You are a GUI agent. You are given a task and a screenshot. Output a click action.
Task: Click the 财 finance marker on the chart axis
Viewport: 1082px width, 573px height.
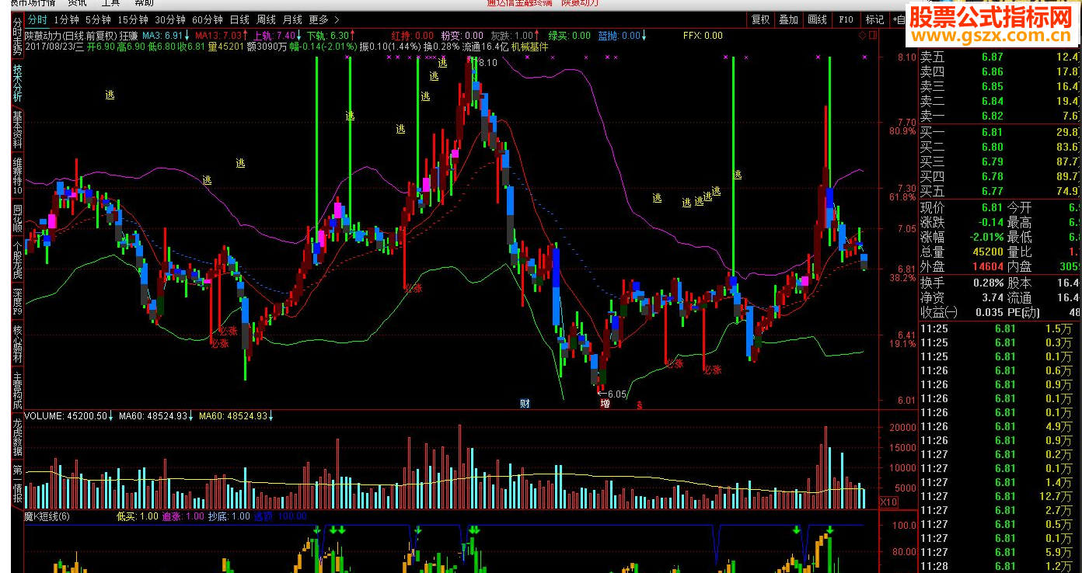525,403
